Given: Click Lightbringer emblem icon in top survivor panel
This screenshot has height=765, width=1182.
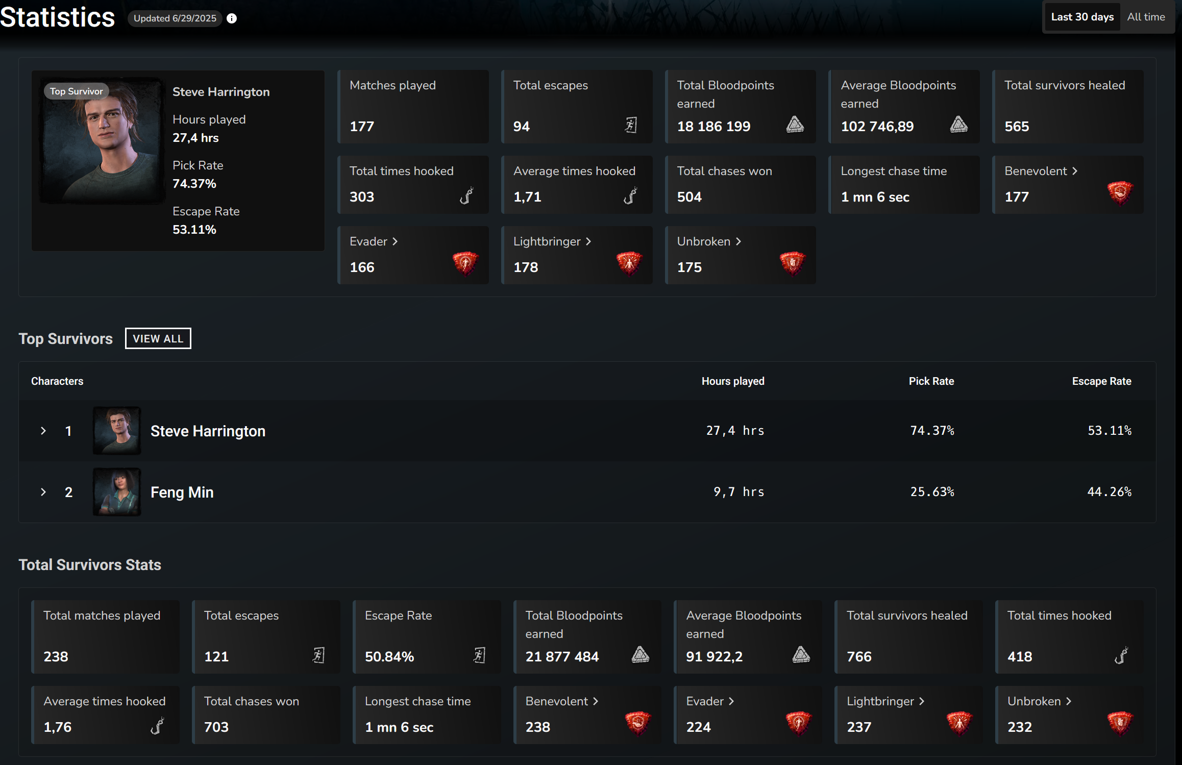Looking at the screenshot, I should (x=629, y=263).
